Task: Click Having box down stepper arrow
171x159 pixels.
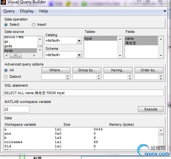Action: (130, 79)
